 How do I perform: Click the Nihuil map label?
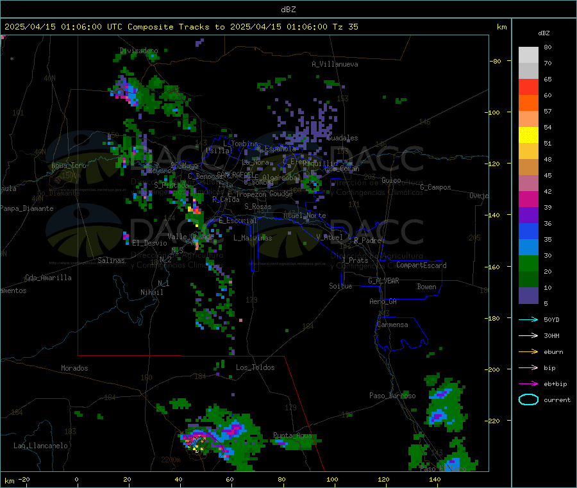coord(152,292)
